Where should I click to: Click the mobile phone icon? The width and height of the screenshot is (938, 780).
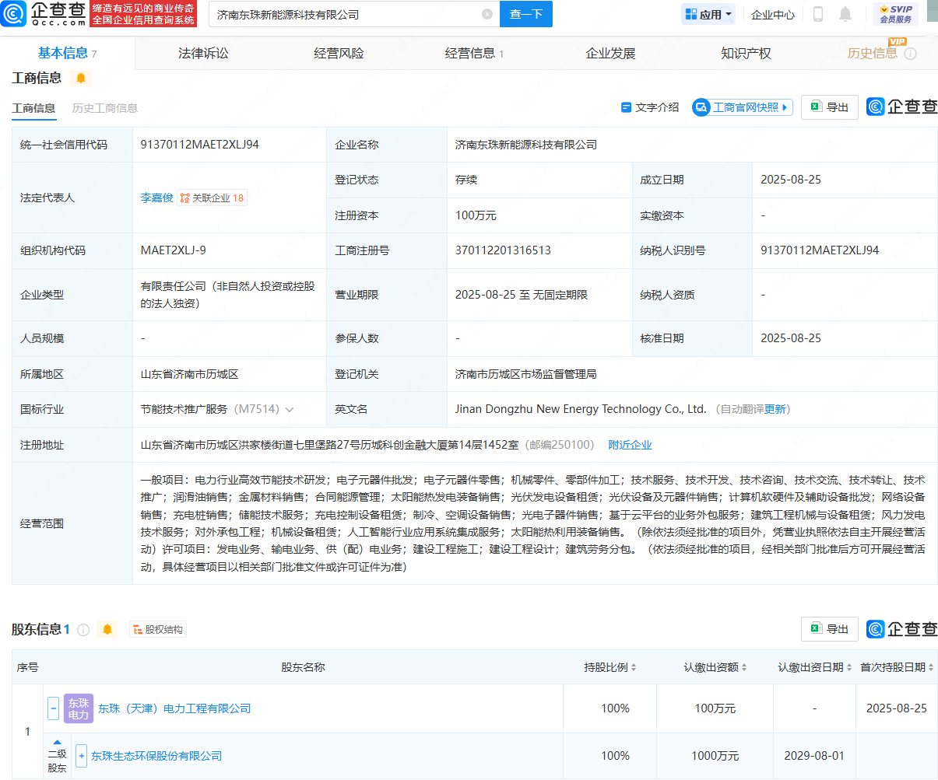tap(818, 14)
